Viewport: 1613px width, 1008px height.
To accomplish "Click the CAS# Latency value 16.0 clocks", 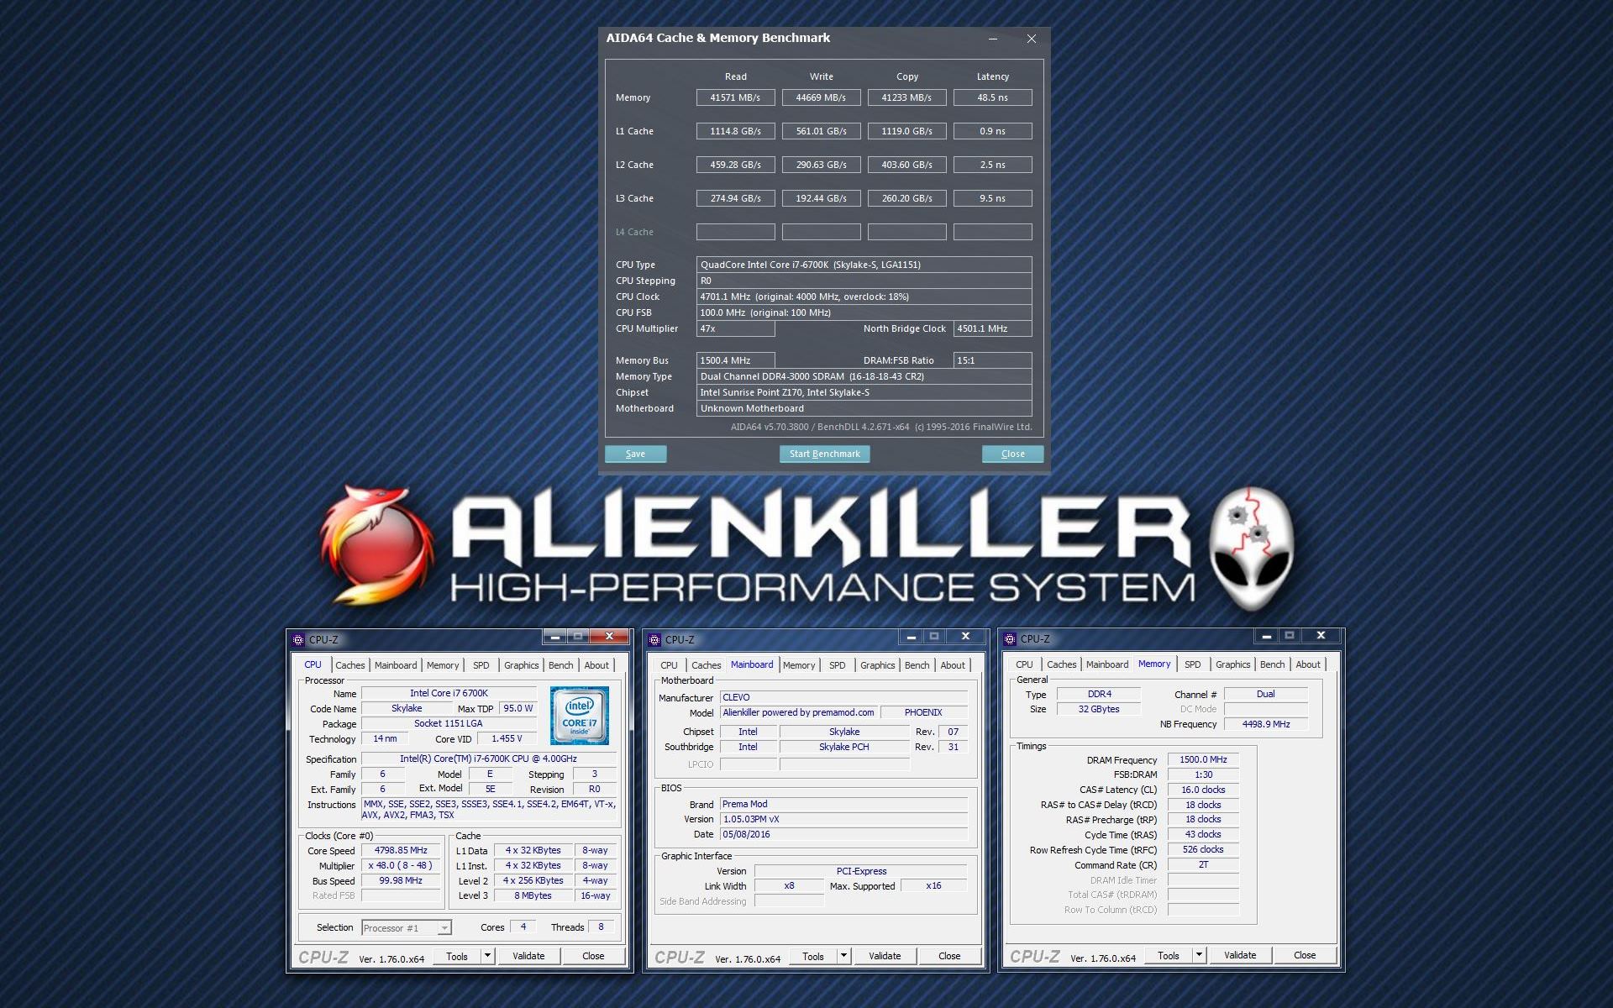I will [1204, 790].
